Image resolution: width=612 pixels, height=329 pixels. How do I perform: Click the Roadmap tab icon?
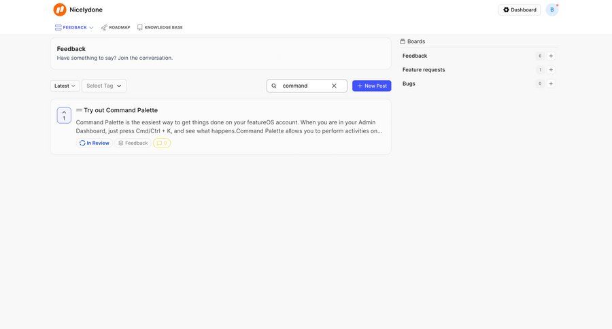point(104,27)
